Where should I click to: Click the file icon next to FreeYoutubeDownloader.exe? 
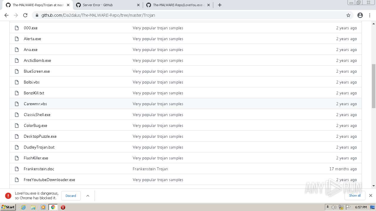tap(17, 180)
